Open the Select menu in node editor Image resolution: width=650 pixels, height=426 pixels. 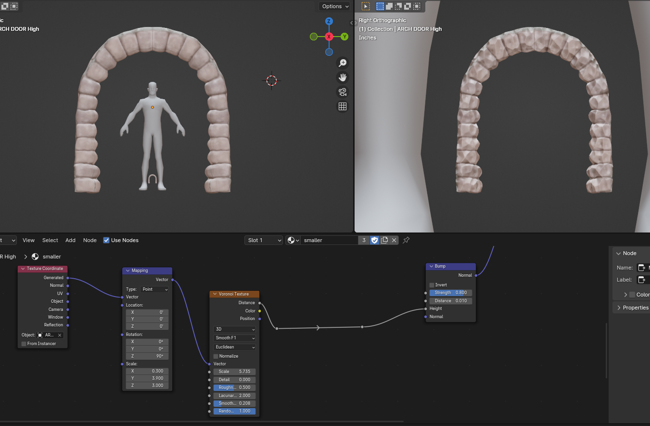pos(50,240)
